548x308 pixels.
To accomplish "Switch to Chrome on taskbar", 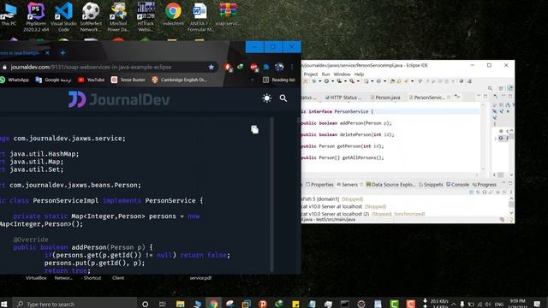I will [x=213, y=304].
